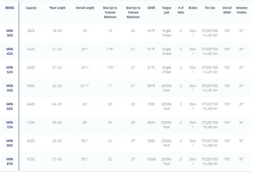Select the VATB-5225 model link
This screenshot has height=172, width=253.
coord(10,70)
